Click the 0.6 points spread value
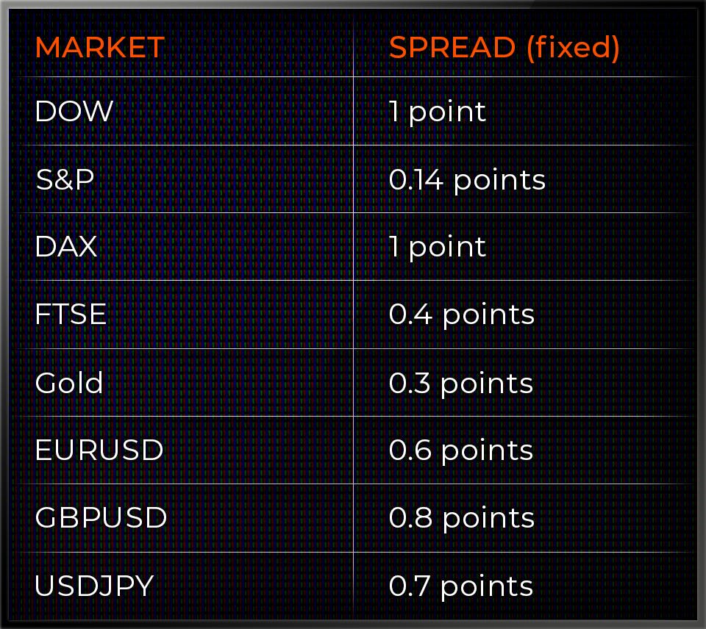This screenshot has height=629, width=706. click(461, 451)
